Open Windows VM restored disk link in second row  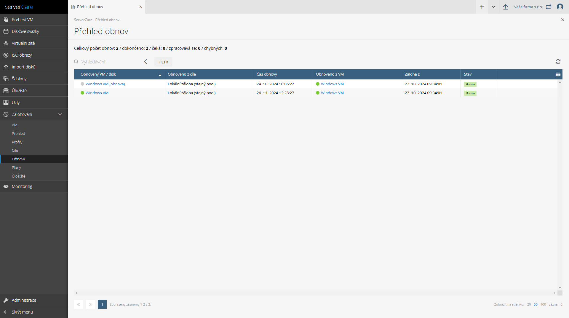click(x=97, y=93)
